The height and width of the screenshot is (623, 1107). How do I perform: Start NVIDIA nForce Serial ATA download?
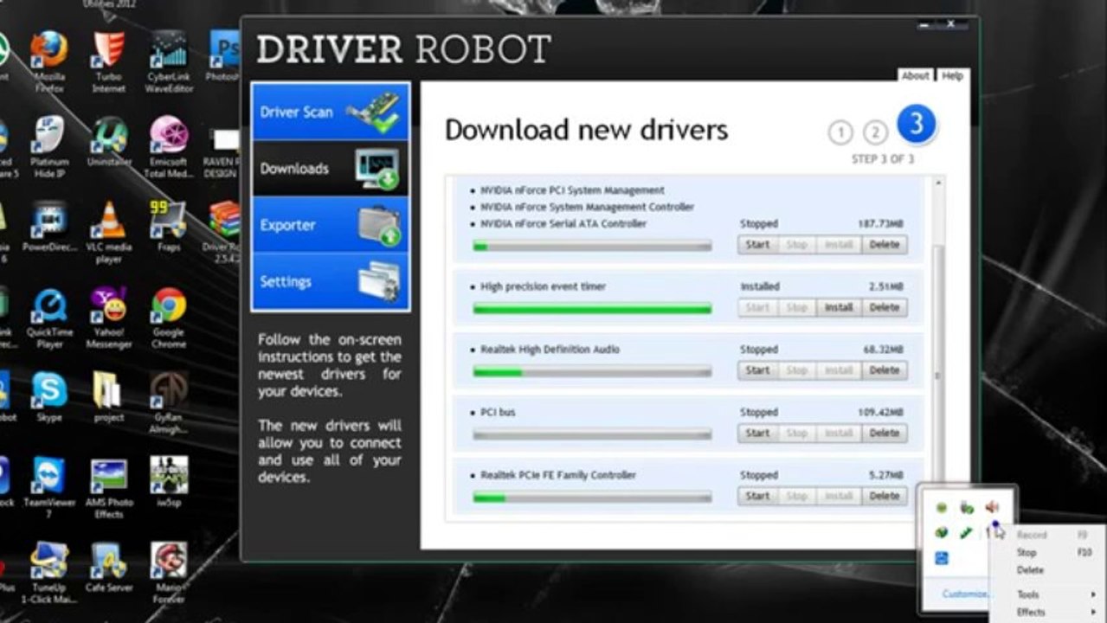point(757,244)
